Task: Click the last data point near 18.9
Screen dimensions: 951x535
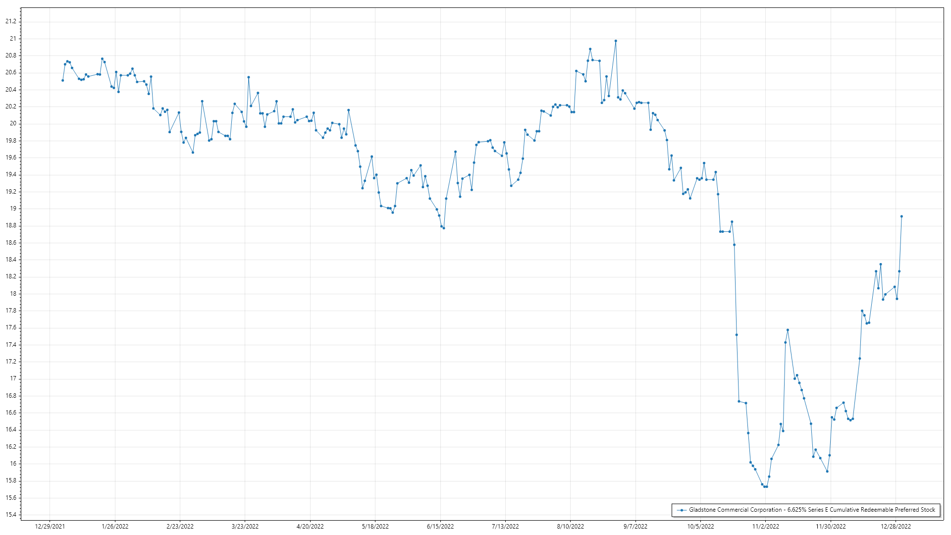Action: coord(901,216)
